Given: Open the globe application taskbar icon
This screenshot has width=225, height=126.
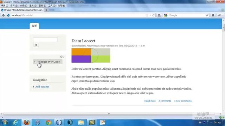Looking at the screenshot, I should click(x=70, y=122).
